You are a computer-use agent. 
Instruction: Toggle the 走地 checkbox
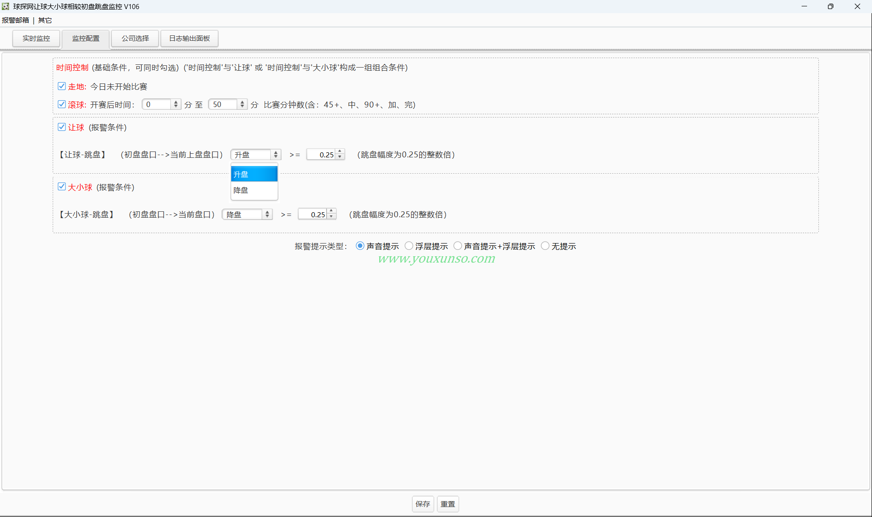pos(62,86)
